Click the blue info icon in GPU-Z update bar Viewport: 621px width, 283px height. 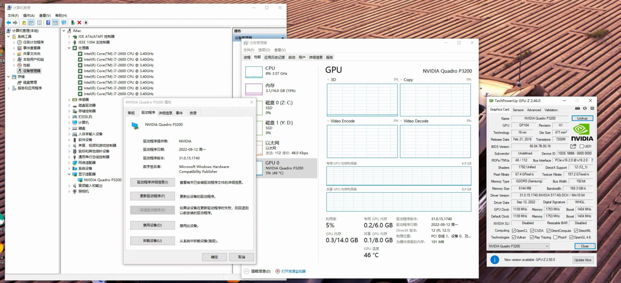point(495,260)
